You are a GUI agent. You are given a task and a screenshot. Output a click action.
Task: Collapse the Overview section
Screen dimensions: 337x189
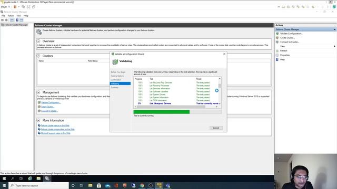38,41
